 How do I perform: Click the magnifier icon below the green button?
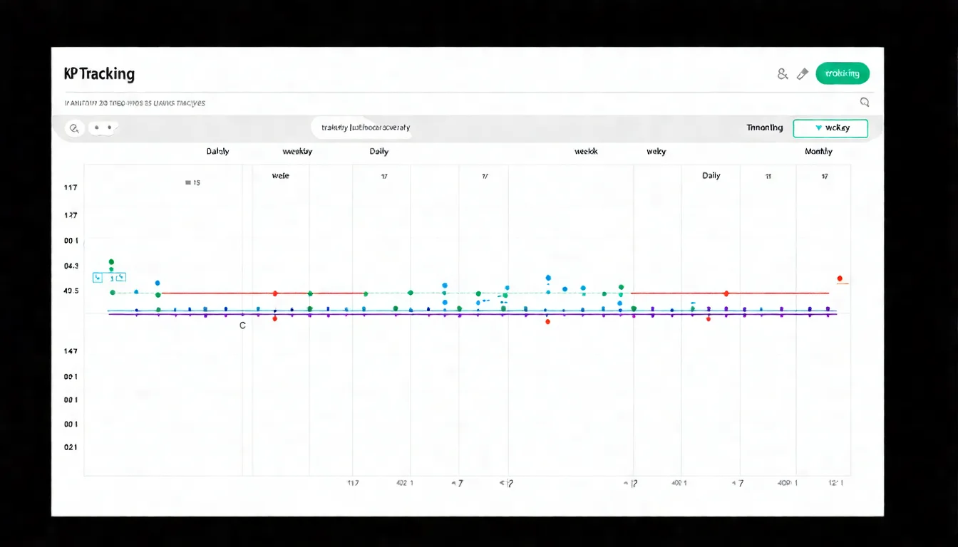pos(865,102)
